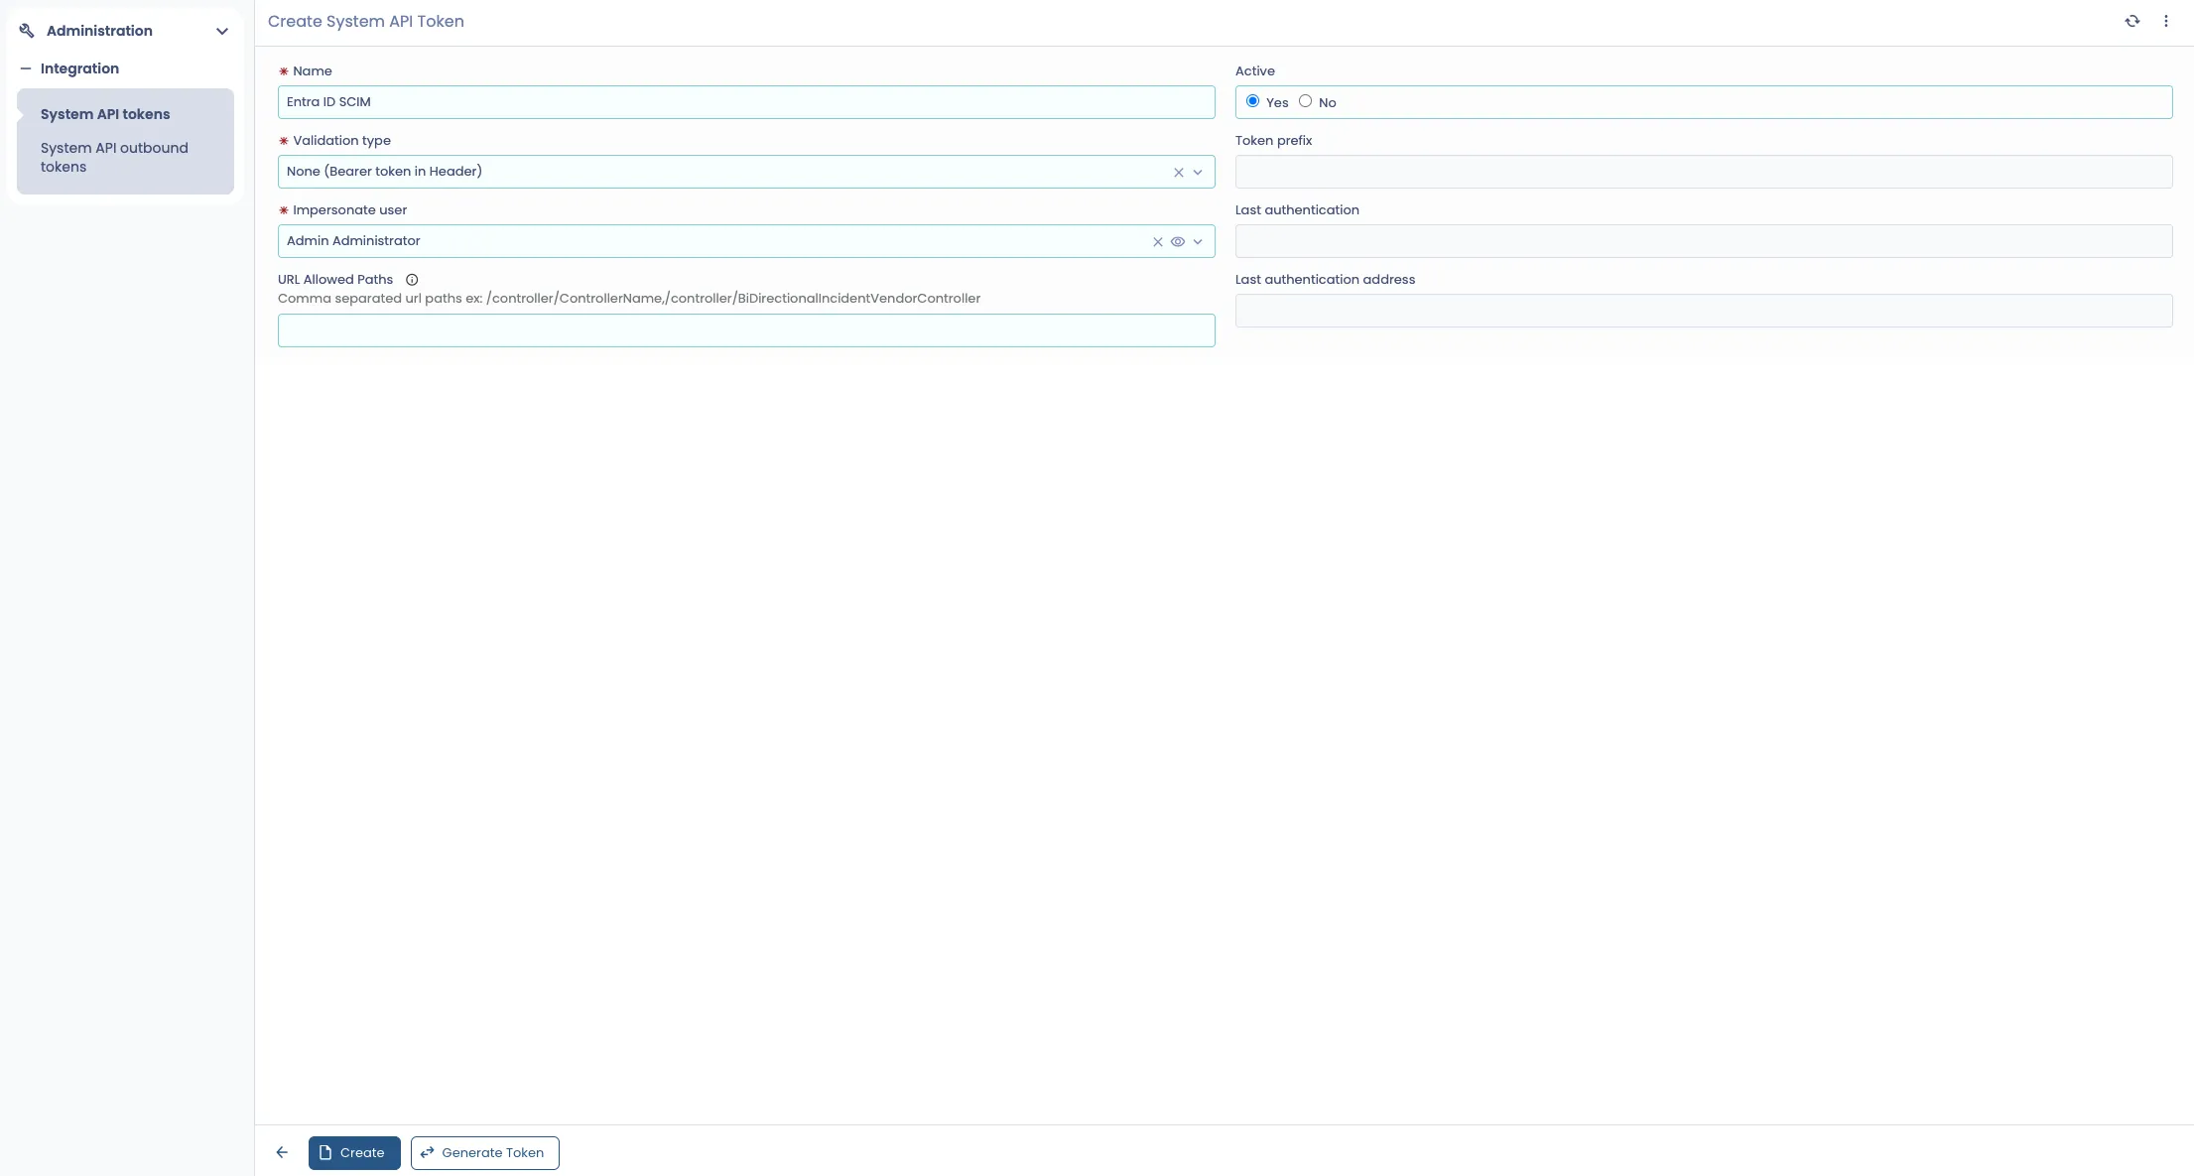Image resolution: width=2194 pixels, height=1176 pixels.
Task: Click the Last authentication address field
Action: pyautogui.click(x=1704, y=311)
